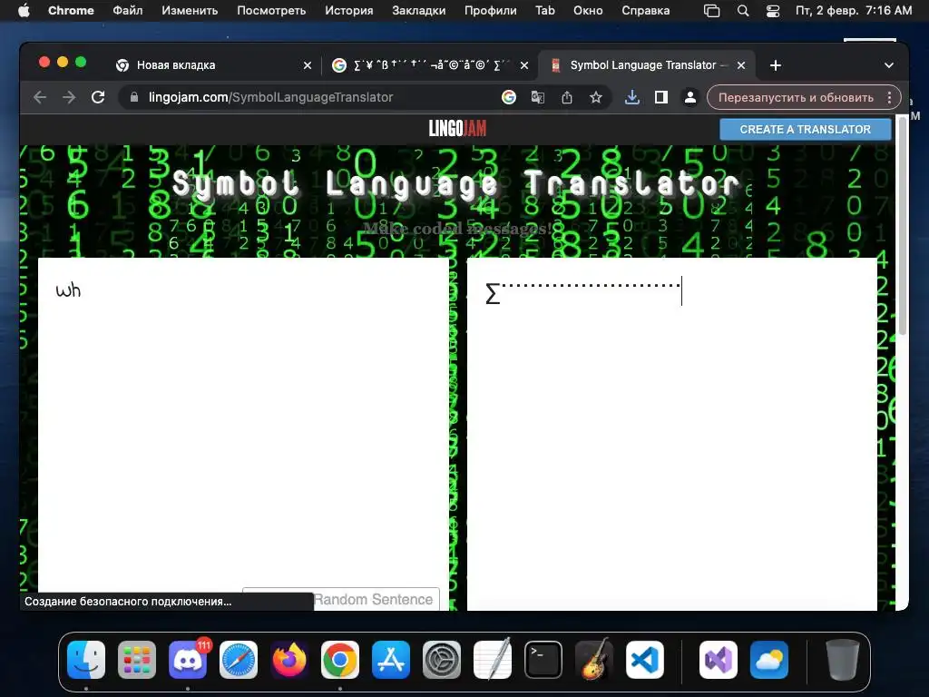Close the Новая вкладка tab
This screenshot has height=697, width=929.
coord(308,65)
